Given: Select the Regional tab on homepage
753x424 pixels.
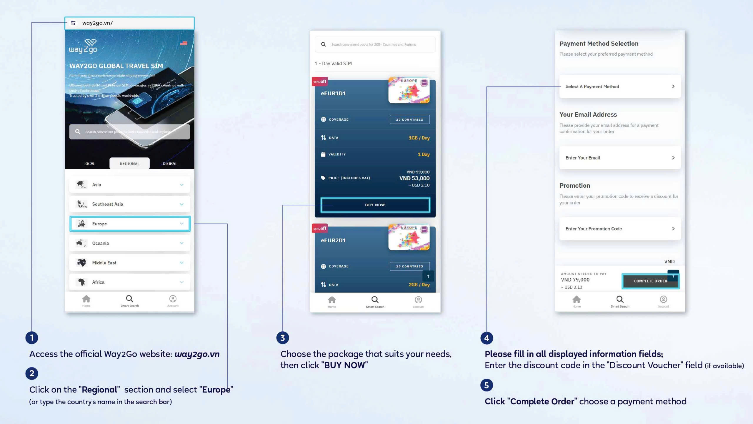Looking at the screenshot, I should pos(129,163).
